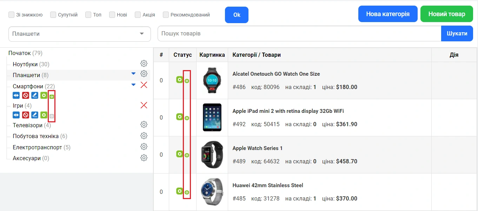Viewport: 478px width, 211px height.
Task: Expand the blue arrow next to Планшети
Action: (133, 74)
